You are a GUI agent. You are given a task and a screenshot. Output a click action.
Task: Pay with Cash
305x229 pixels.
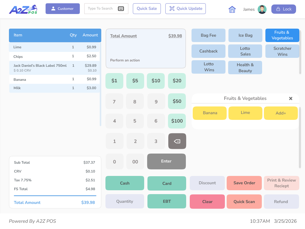click(125, 183)
